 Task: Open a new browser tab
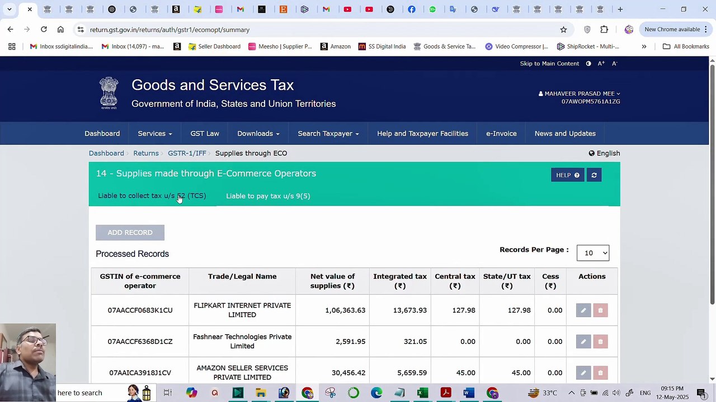coord(620,9)
